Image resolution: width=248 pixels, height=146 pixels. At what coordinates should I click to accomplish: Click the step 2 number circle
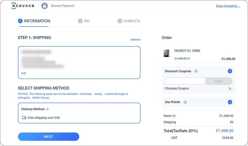80,21
